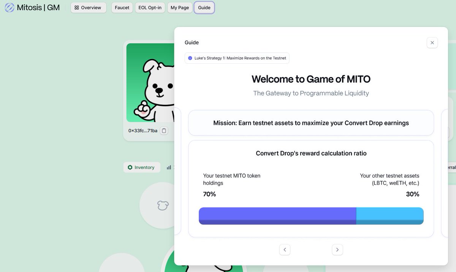Screen dimensions: 456x272
Task: Click the Mission card text
Action: (311, 123)
